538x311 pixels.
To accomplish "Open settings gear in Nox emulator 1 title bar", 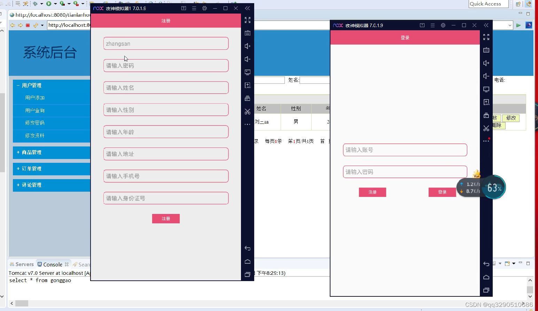I will (x=205, y=8).
